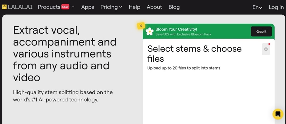Click the LALAL.AI logo icon

[4, 7]
